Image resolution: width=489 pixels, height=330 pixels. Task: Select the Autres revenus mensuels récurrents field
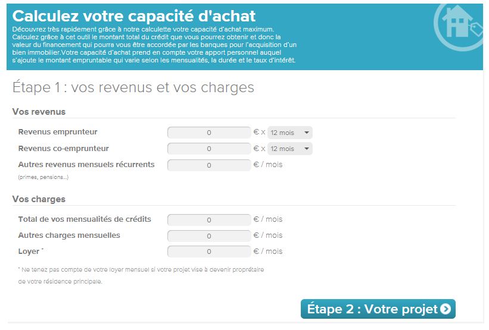tap(209, 165)
